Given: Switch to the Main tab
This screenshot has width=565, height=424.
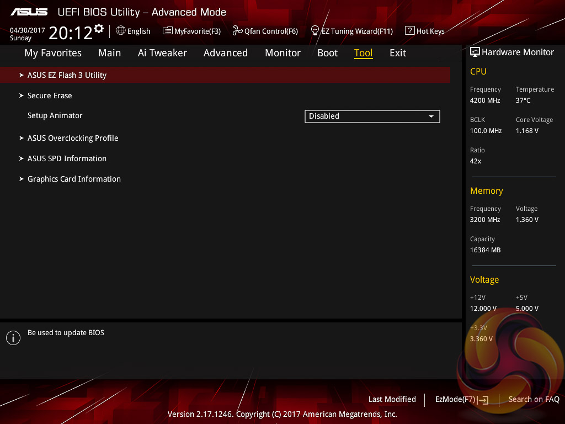Looking at the screenshot, I should (x=110, y=53).
